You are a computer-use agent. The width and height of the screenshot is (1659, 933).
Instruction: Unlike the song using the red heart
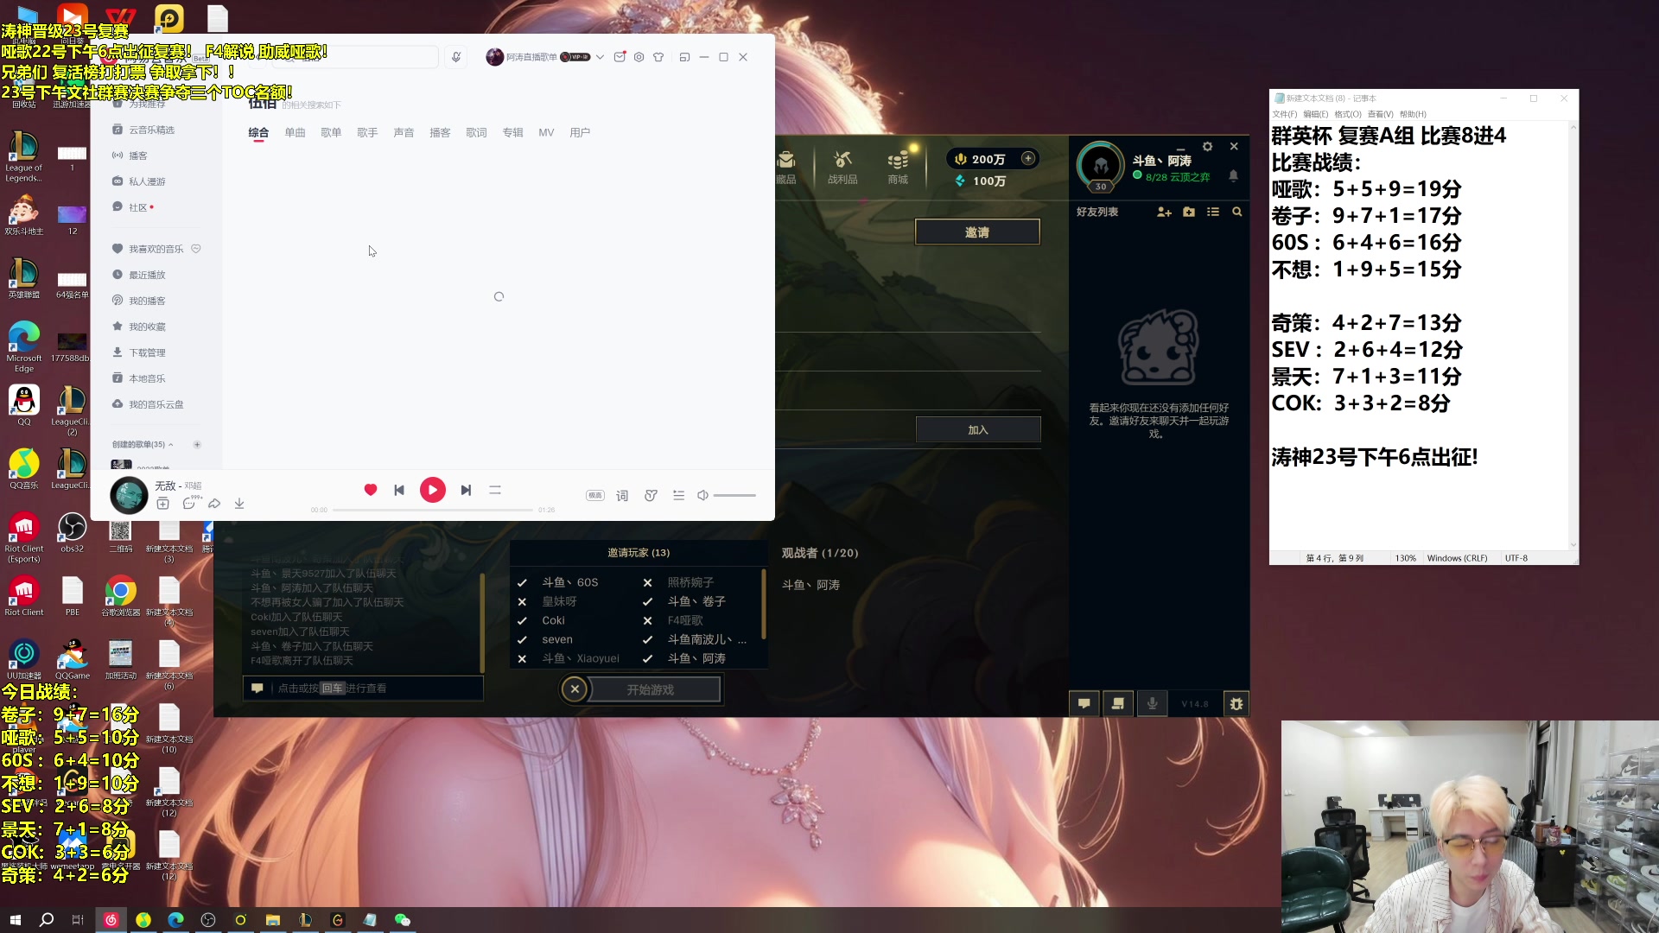click(x=371, y=490)
